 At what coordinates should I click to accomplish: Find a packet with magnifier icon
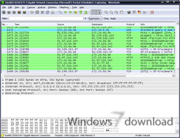(60, 12)
